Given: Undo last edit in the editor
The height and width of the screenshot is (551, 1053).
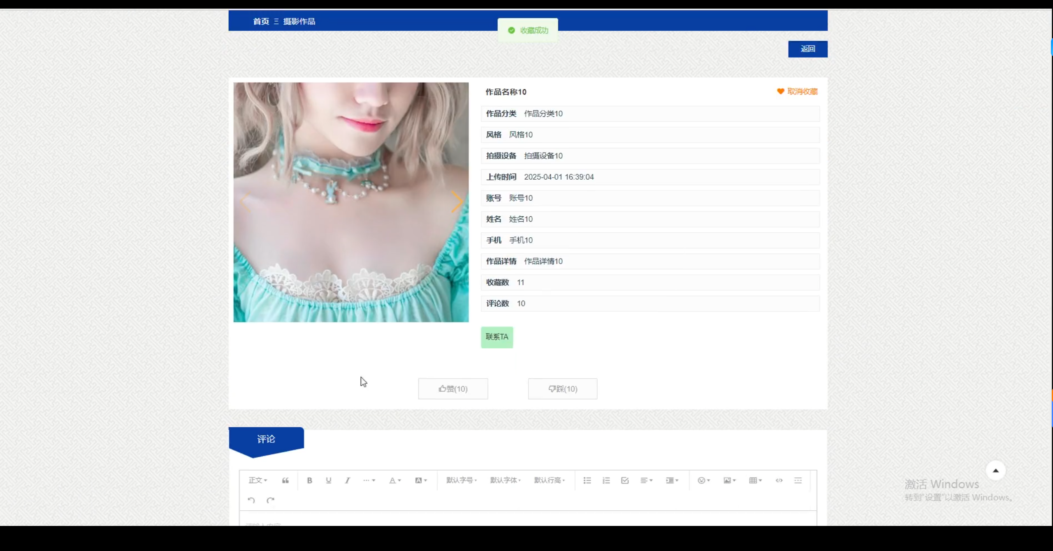Looking at the screenshot, I should point(252,500).
